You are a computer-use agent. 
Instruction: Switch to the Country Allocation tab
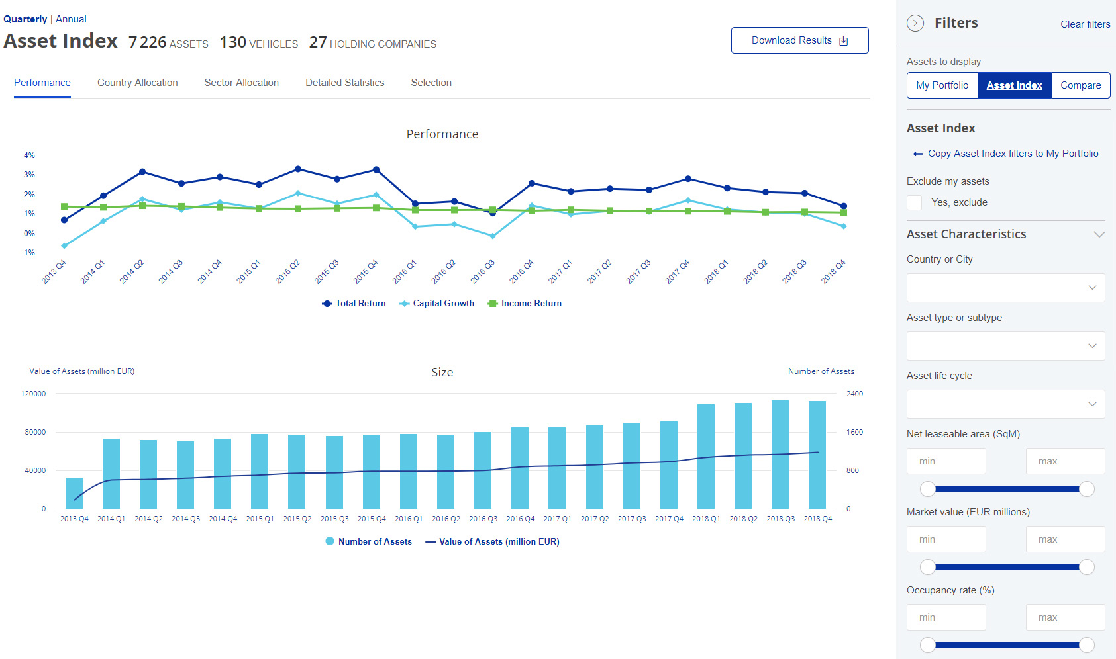(138, 83)
